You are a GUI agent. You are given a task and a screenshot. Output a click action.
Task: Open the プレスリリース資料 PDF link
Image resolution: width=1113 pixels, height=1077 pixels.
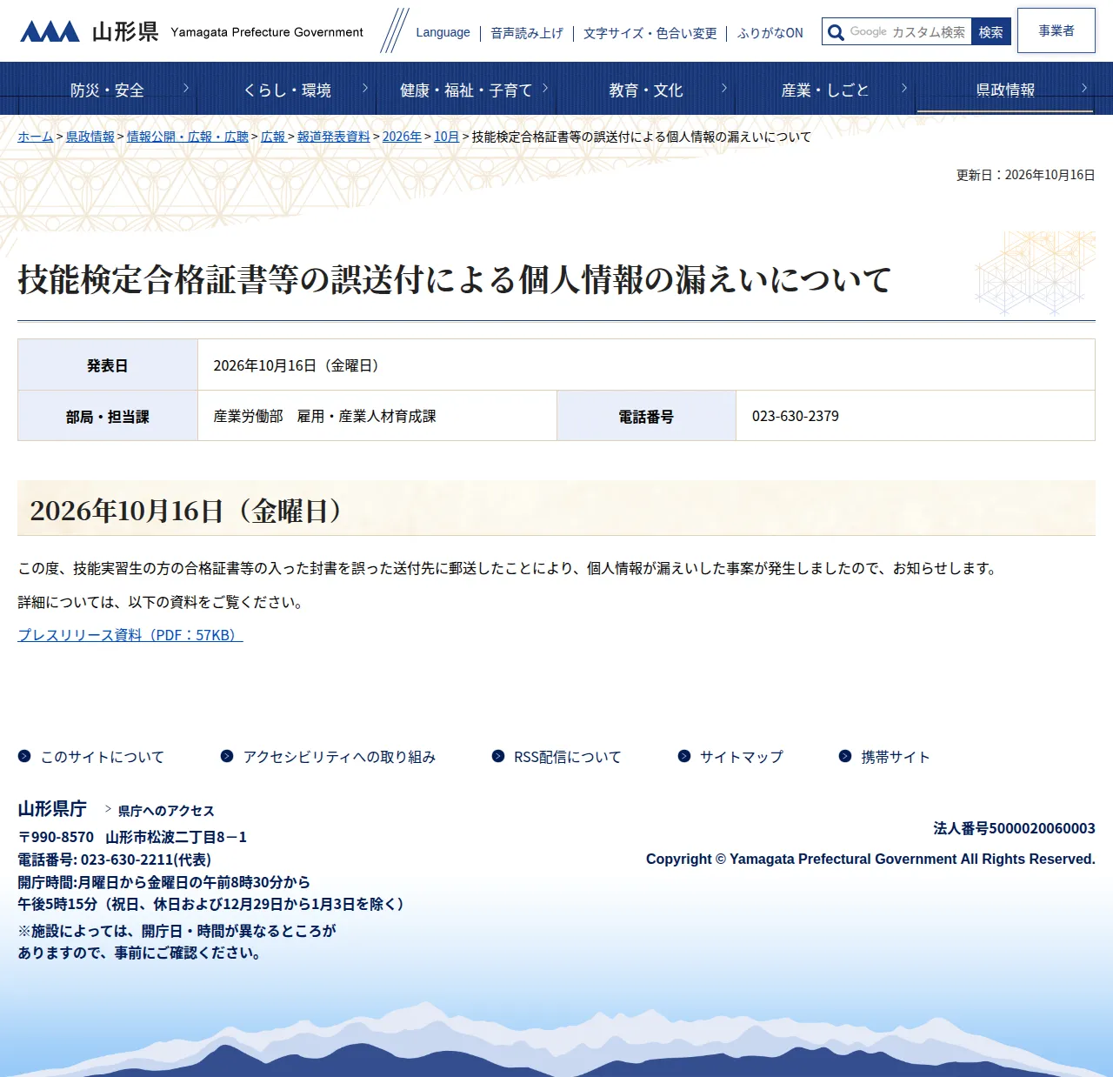click(x=130, y=635)
